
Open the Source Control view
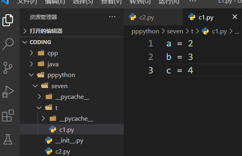pos(8,68)
